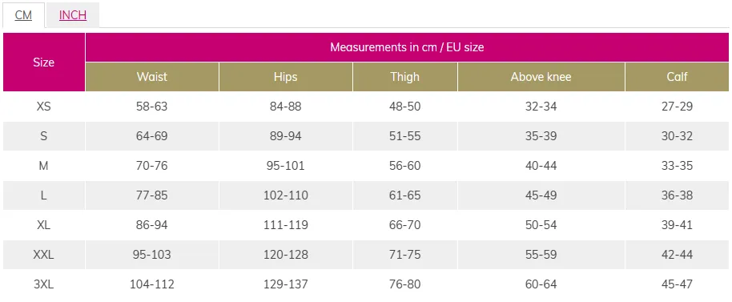732x302 pixels.
Task: Click hips value 111-119 for size XL
Action: (286, 225)
